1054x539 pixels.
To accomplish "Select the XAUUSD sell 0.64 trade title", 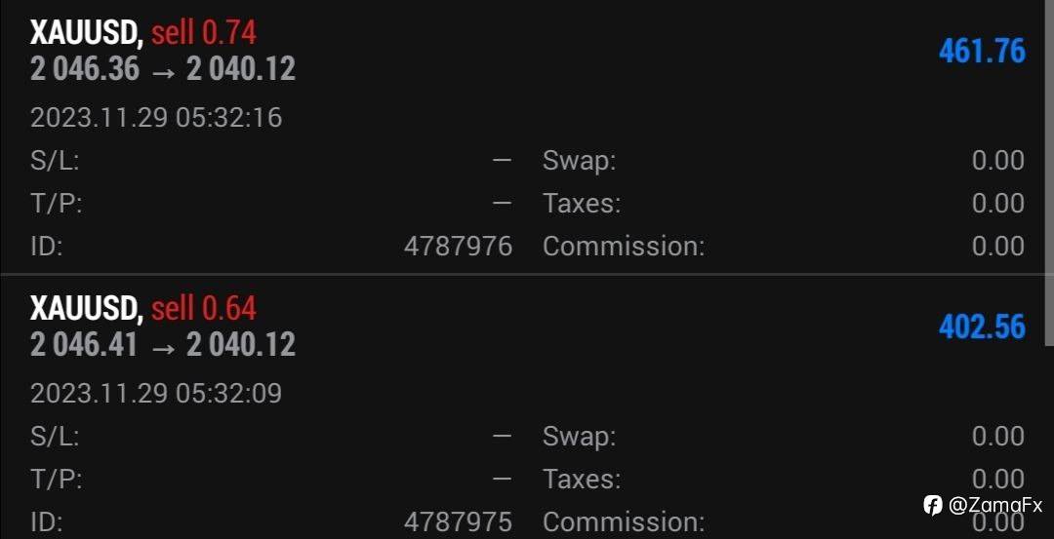I will [143, 309].
